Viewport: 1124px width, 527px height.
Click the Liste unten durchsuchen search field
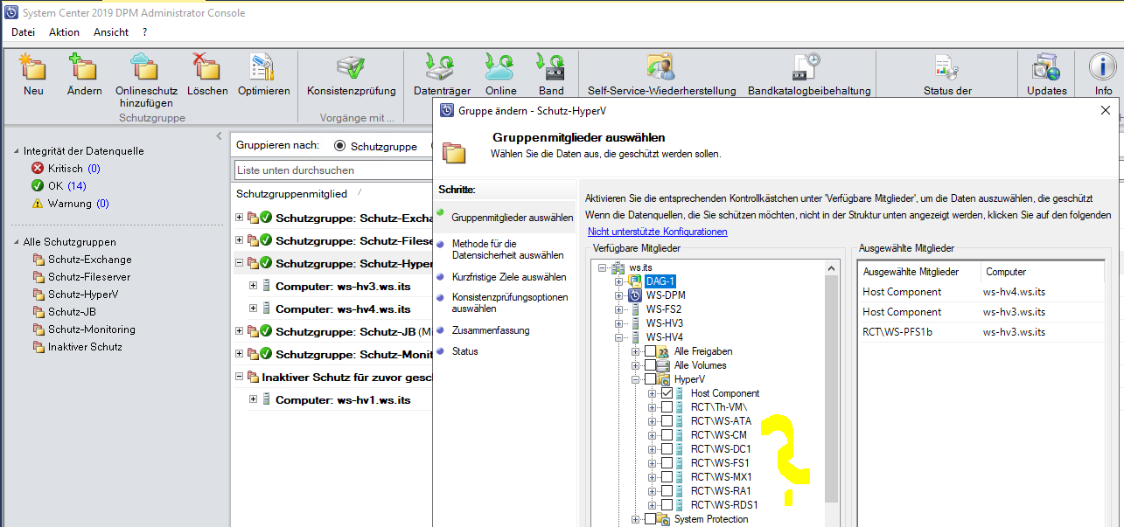333,170
